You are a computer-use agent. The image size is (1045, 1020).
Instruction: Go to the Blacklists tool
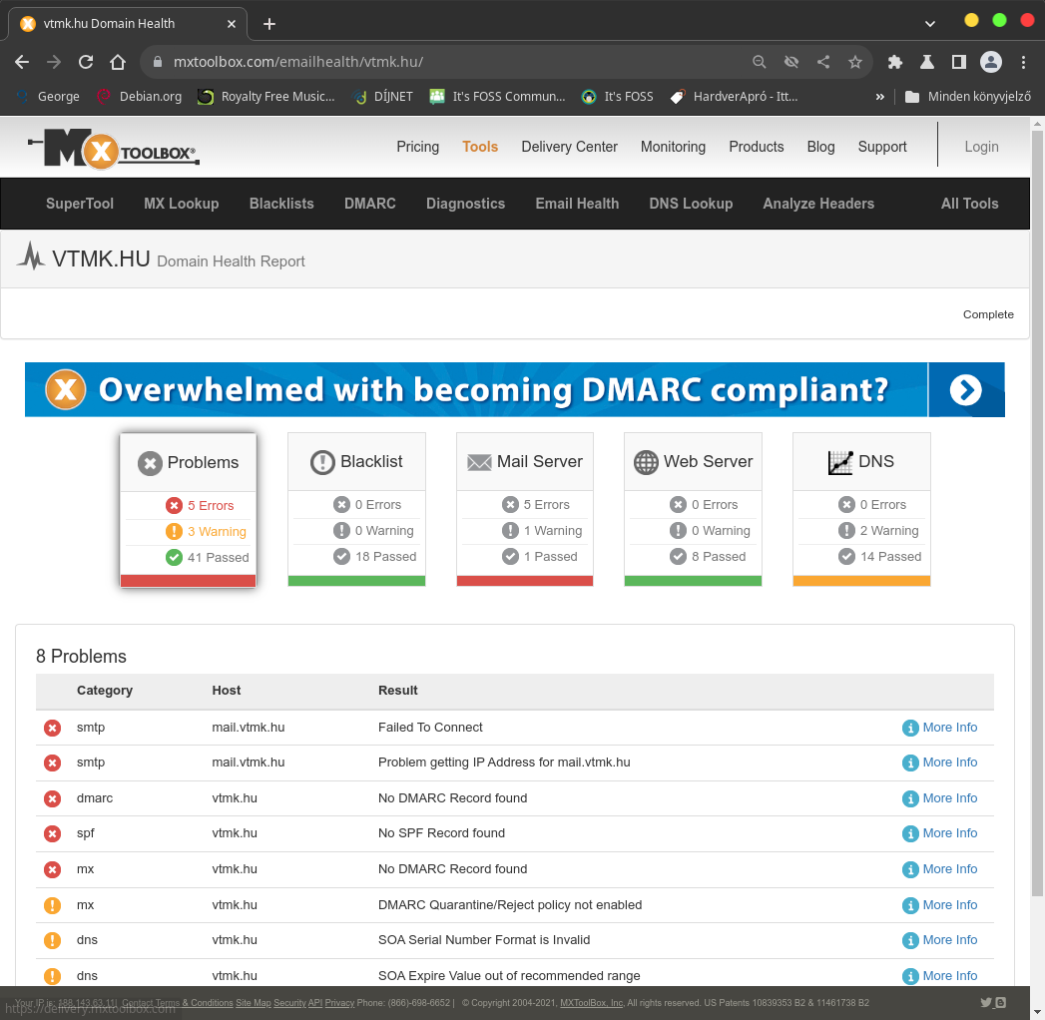click(281, 204)
